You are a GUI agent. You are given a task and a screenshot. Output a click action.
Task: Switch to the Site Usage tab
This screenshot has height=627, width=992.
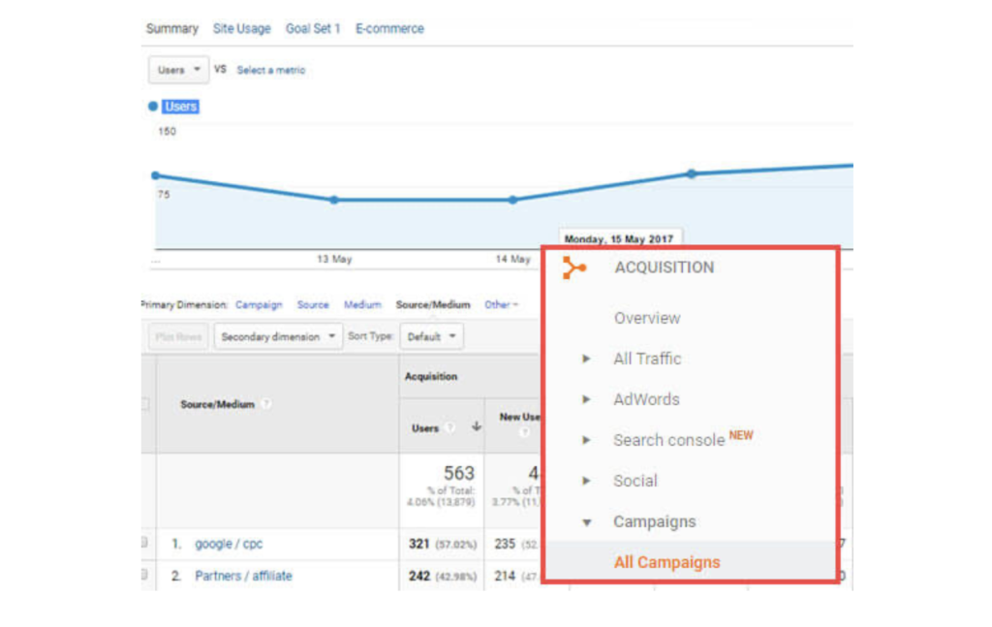click(241, 28)
